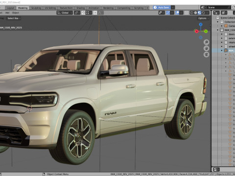Image resolution: width=235 pixels, height=176 pixels.
Task: Collapse the RAM_150 collection in outliner
Action: [217, 30]
